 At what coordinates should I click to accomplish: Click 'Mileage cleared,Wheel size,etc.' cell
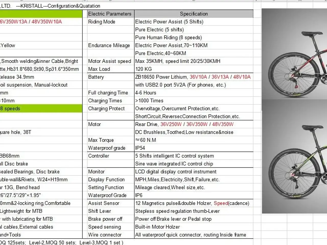point(194,188)
